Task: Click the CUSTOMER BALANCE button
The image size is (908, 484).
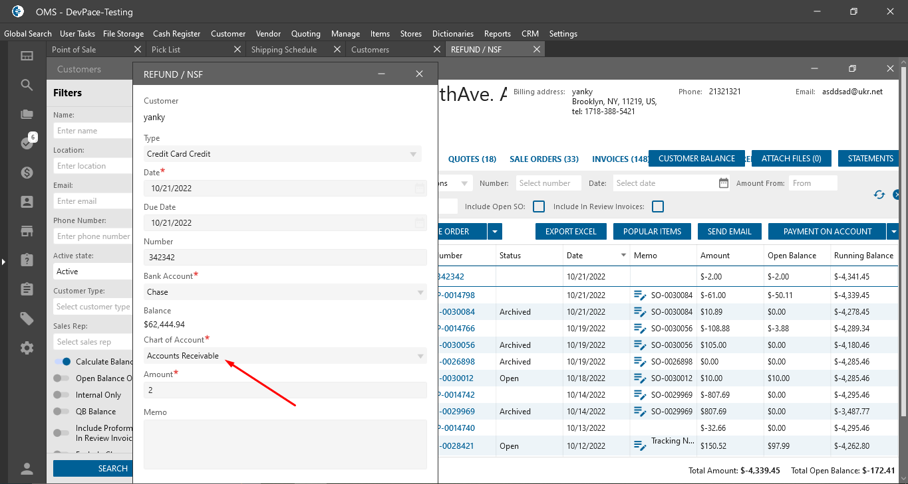Action: 696,159
